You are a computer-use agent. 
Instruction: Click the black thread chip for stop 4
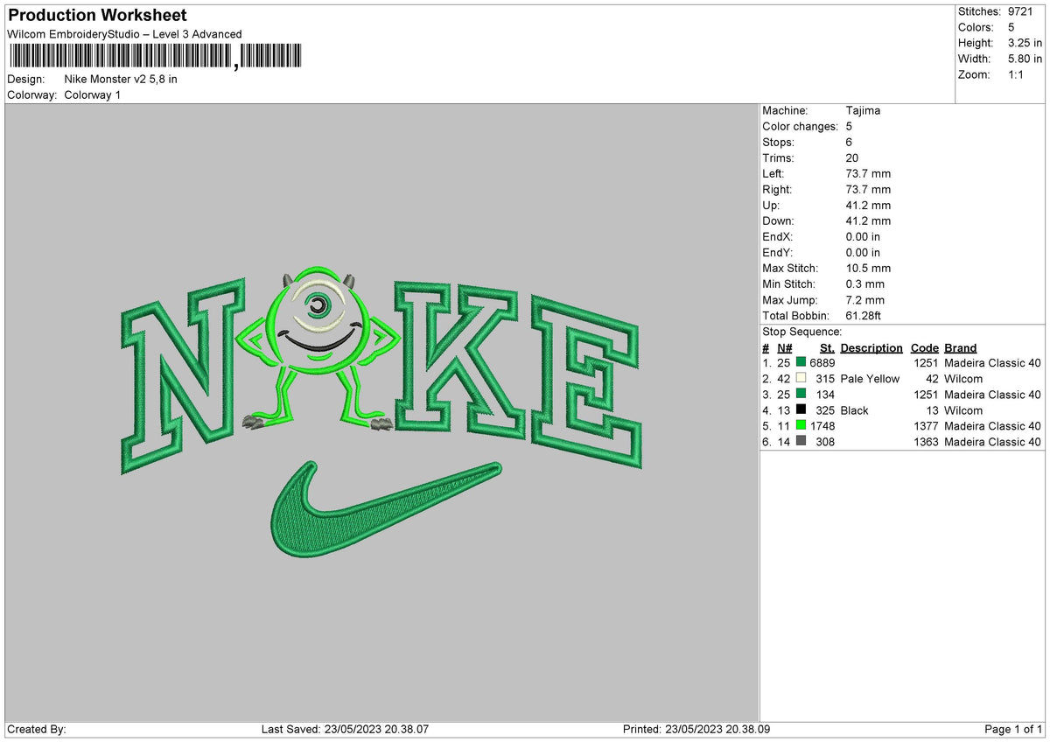coord(801,409)
